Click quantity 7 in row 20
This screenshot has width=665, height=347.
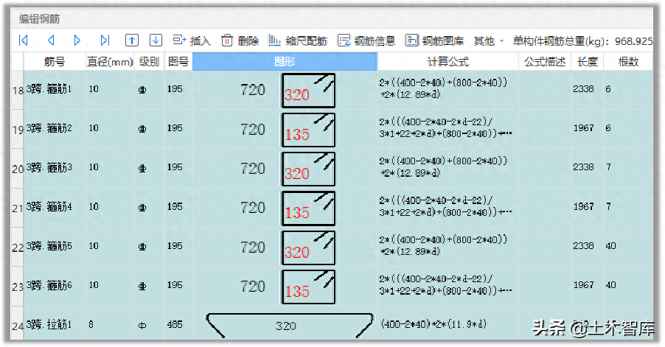(x=608, y=167)
